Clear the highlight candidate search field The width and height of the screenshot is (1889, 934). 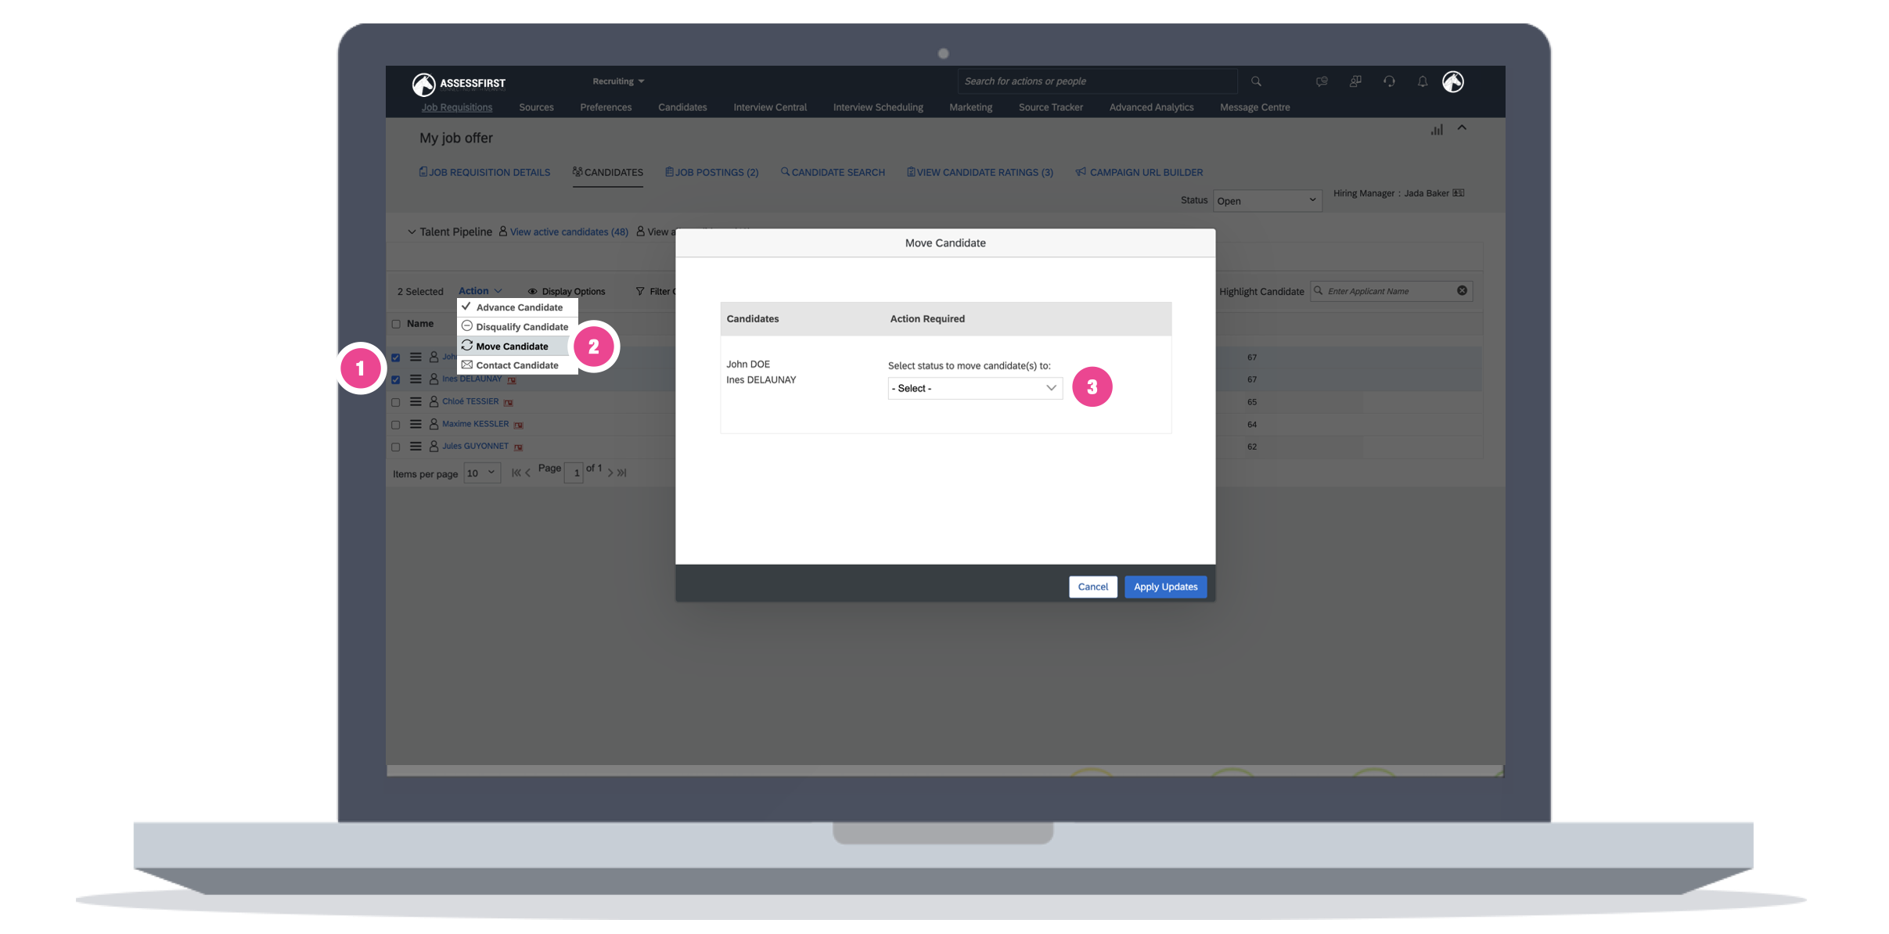coord(1462,291)
